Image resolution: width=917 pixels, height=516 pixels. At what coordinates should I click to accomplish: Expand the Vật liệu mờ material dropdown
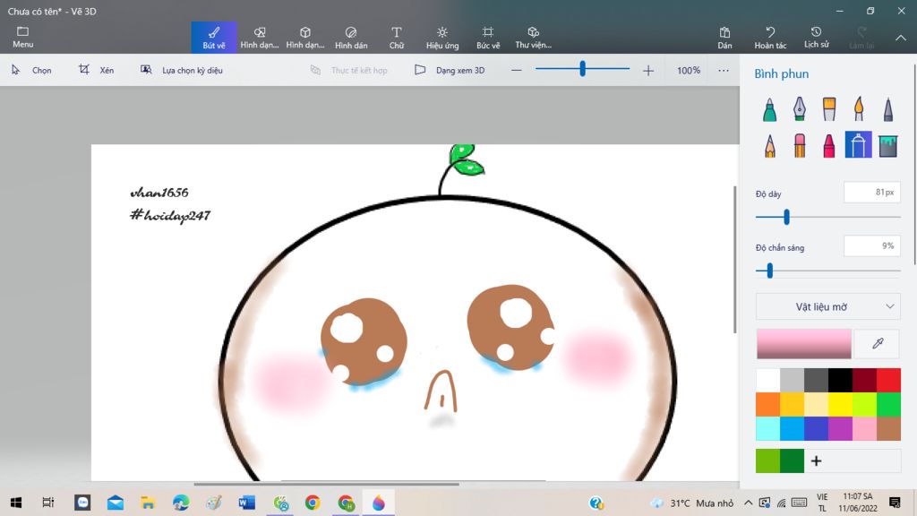point(828,306)
